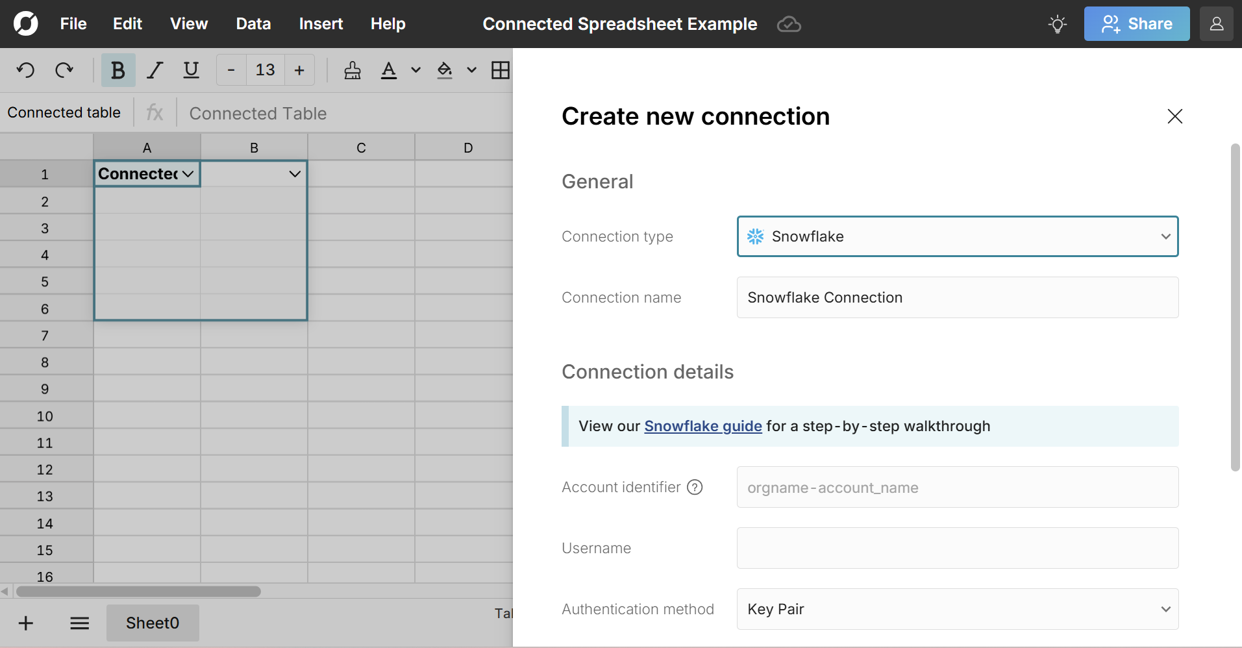Open the Data menu
1242x648 pixels.
coord(253,24)
